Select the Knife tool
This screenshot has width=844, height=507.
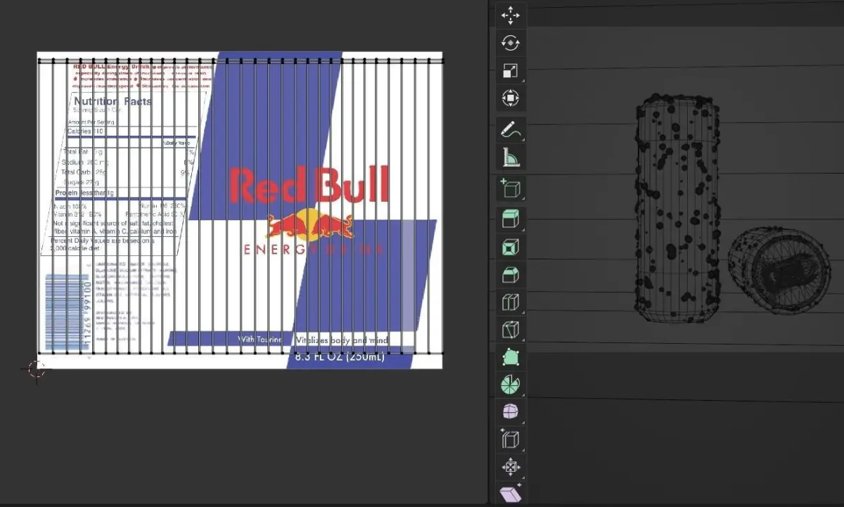tap(510, 329)
